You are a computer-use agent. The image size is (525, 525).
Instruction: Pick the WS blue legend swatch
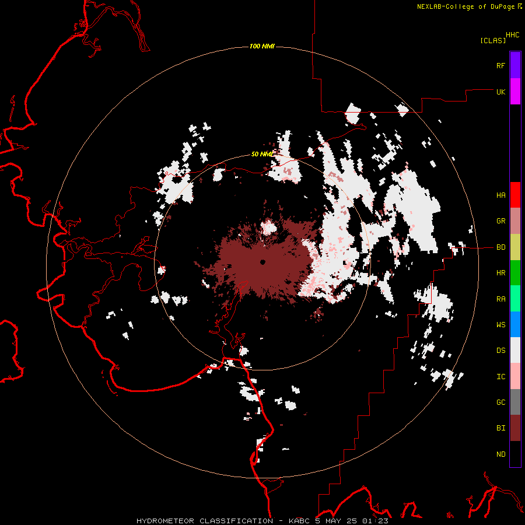point(515,324)
